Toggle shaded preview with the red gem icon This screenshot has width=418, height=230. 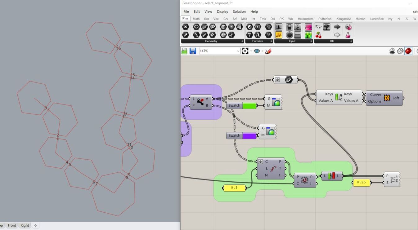[408, 51]
